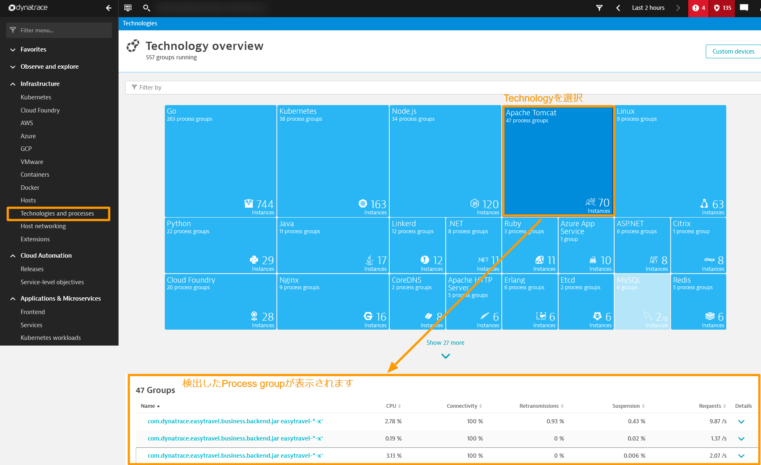Open the dashboards icon in top bar
The image size is (761, 465).
[x=128, y=8]
